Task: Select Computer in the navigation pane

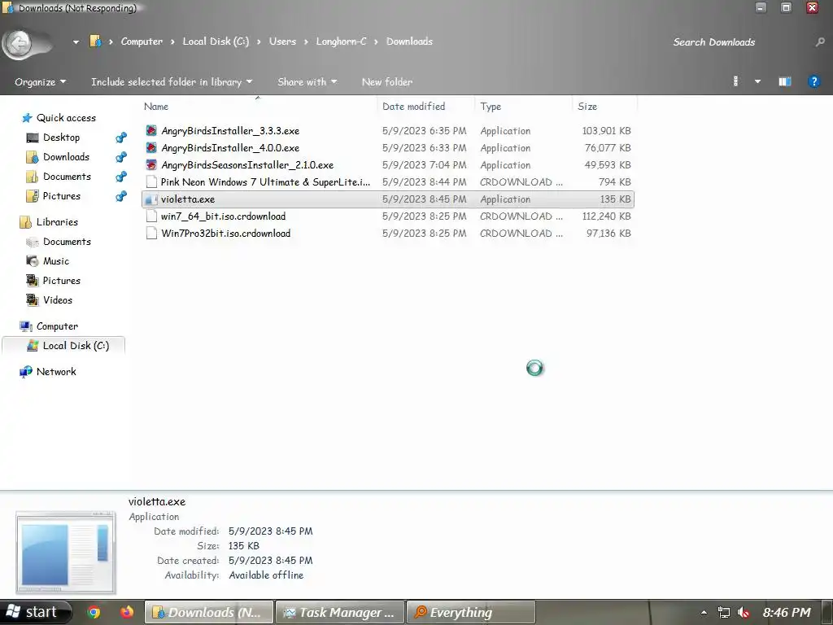Action: tap(57, 326)
